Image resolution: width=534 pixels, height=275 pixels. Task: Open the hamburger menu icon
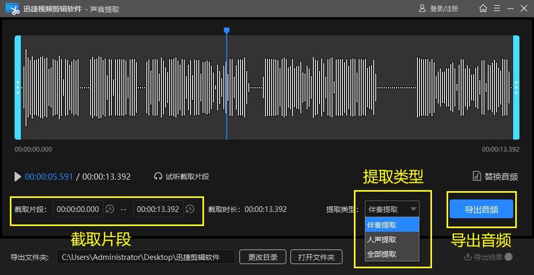click(x=497, y=8)
